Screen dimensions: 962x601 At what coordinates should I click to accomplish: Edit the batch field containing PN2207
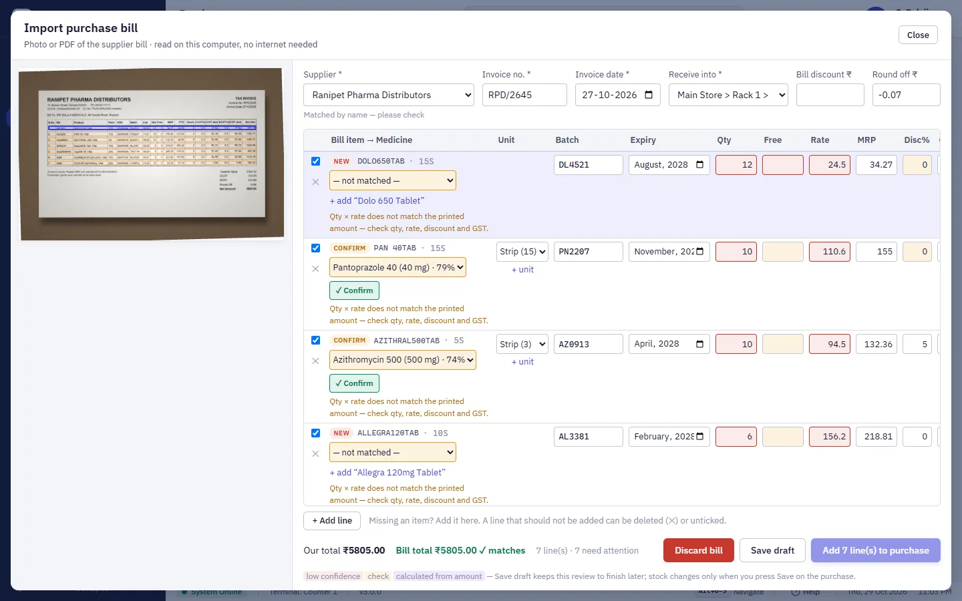pyautogui.click(x=589, y=252)
